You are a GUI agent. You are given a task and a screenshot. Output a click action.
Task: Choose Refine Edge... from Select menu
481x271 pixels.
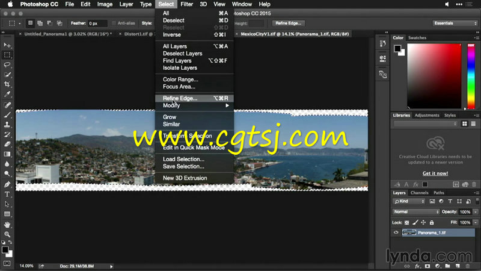(x=194, y=98)
